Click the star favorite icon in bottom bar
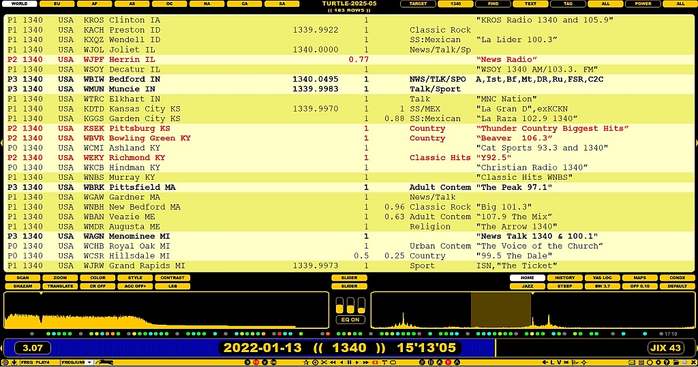The image size is (698, 367). [x=306, y=362]
